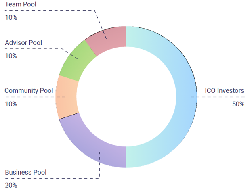Click the dashed leader line beside Team Pool
Screen dimensions: 252x190
tap(52, 10)
